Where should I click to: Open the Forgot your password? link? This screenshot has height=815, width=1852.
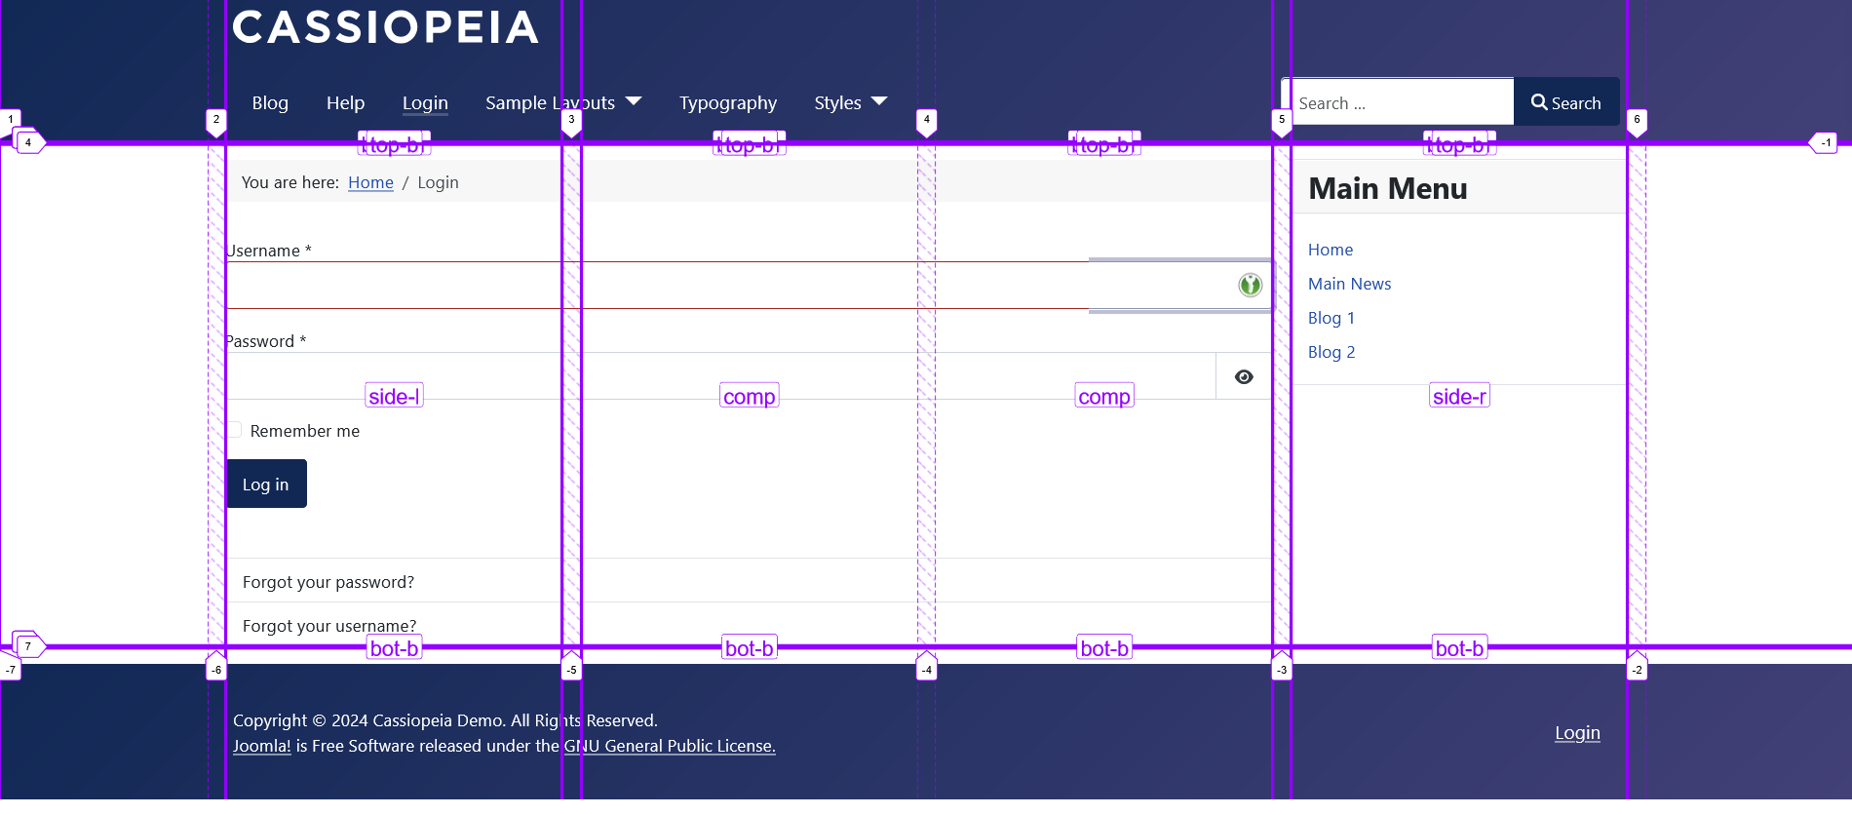tap(328, 582)
